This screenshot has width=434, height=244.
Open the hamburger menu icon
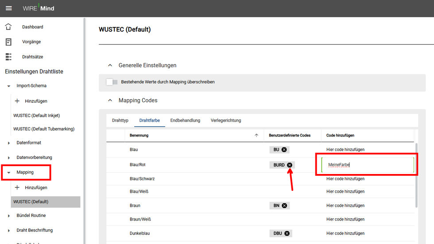[9, 8]
